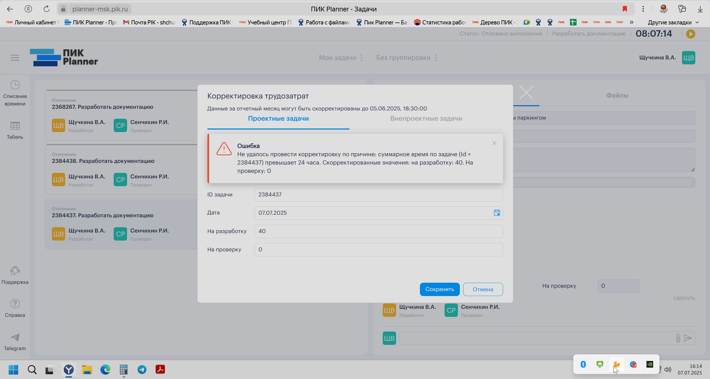Open browser menu three dots
710x379 pixels.
(x=643, y=9)
